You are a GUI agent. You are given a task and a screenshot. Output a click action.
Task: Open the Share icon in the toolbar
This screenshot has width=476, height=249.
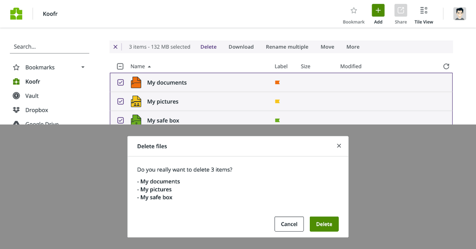[401, 10]
